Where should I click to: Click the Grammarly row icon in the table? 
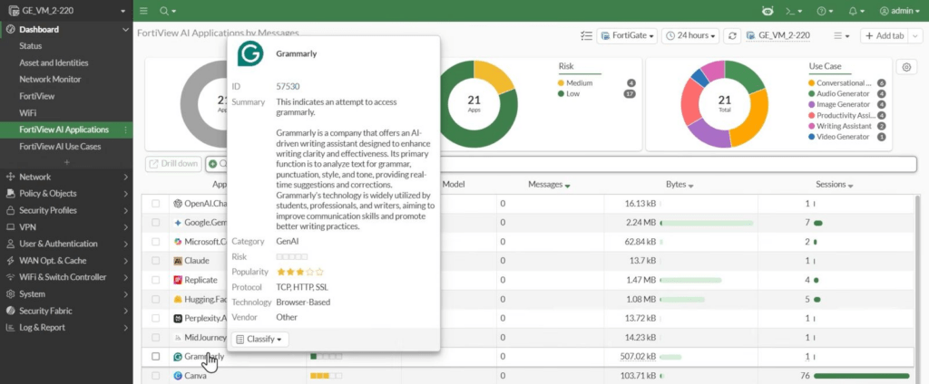click(177, 356)
